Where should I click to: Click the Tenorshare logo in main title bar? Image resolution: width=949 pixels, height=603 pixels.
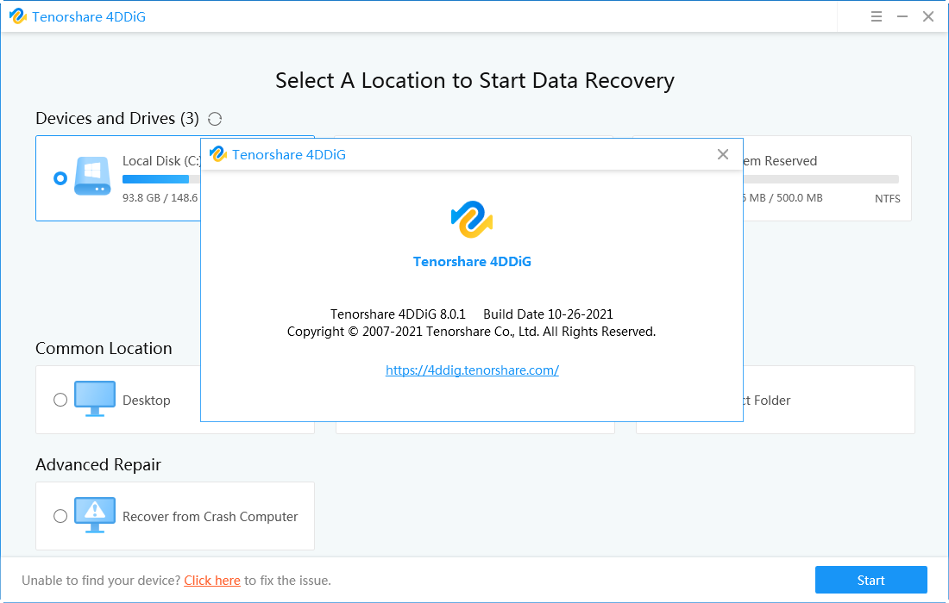(x=18, y=16)
